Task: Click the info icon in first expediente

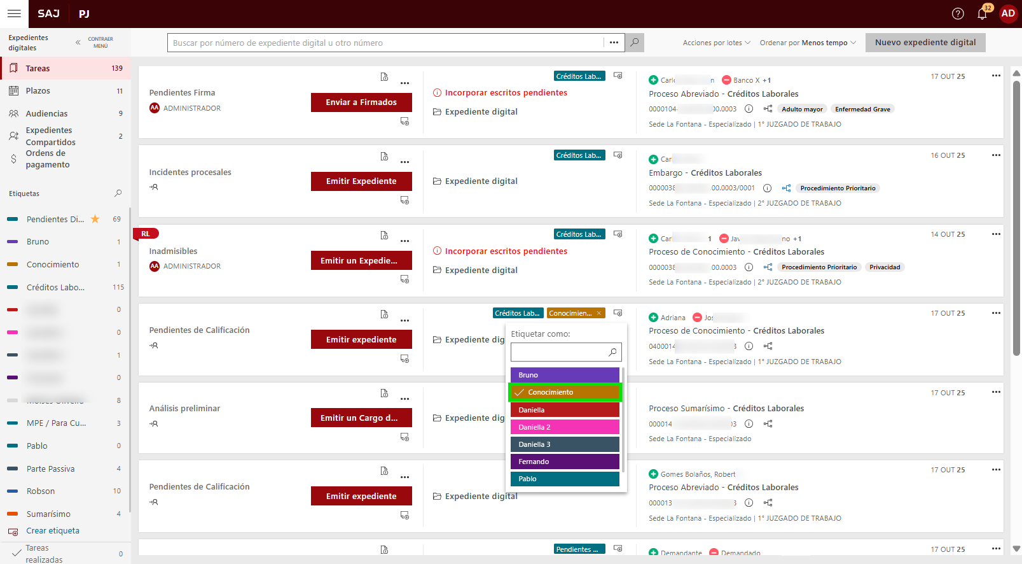Action: click(x=749, y=109)
